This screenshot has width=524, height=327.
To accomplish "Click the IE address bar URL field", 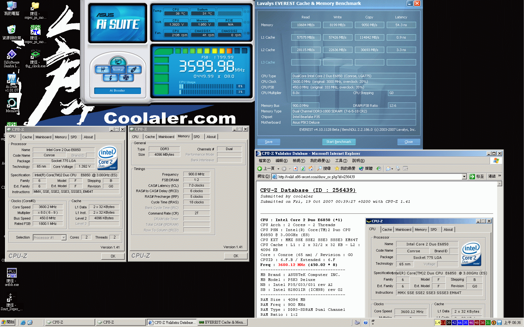I will [x=369, y=177].
